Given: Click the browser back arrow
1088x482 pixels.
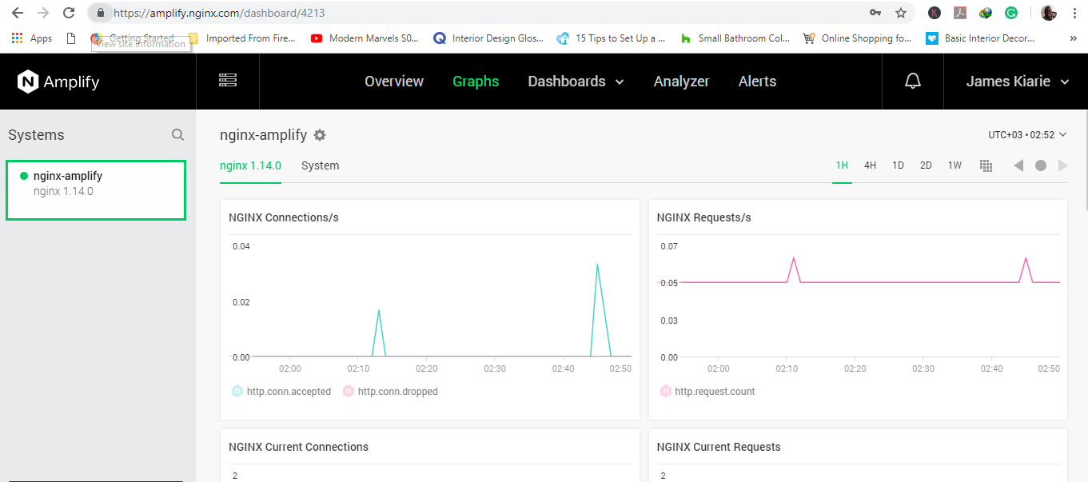Looking at the screenshot, I should 18,13.
